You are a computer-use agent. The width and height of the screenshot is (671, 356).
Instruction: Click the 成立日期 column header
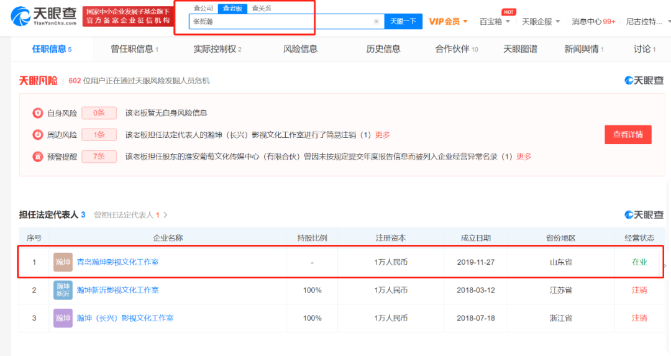(476, 238)
